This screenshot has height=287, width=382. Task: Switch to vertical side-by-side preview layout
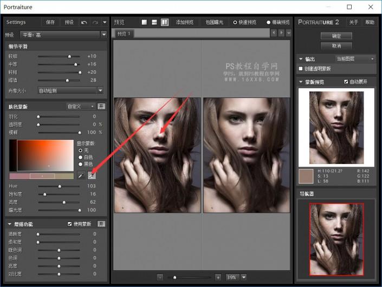pos(165,22)
